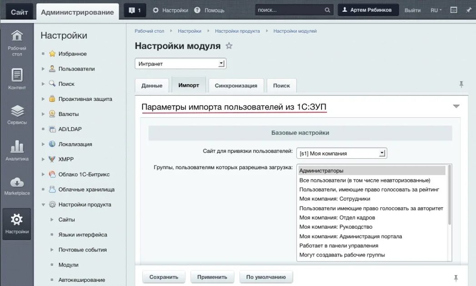The image size is (476, 286).
Task: Open Автокеширование in the settings tree
Action: coord(82,280)
